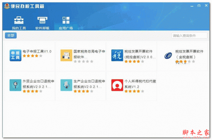Minimize the 便民办税工具箱 window
Image resolution: width=212 pixels, height=140 pixels.
pyautogui.click(x=192, y=6)
